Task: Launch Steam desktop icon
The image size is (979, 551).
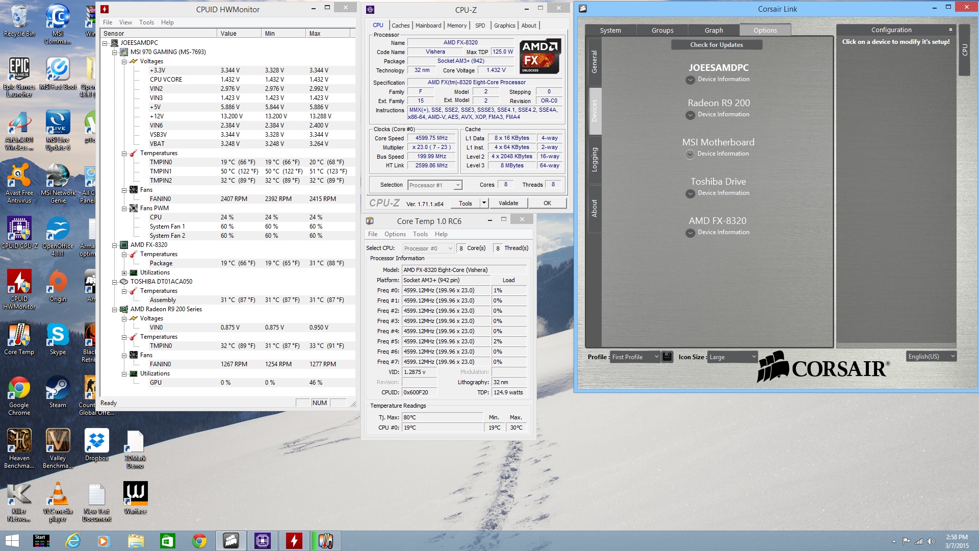Action: [x=58, y=392]
